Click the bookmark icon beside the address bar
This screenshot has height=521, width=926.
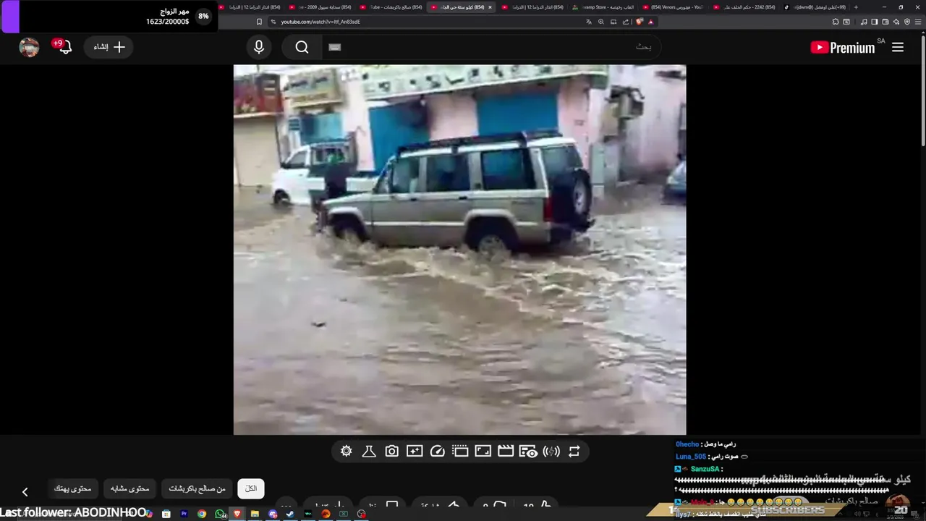coord(259,22)
